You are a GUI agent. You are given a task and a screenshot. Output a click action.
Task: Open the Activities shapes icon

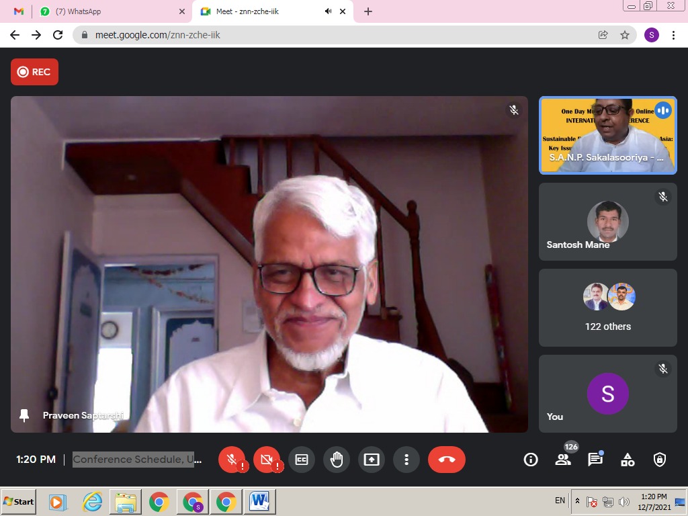tap(628, 460)
